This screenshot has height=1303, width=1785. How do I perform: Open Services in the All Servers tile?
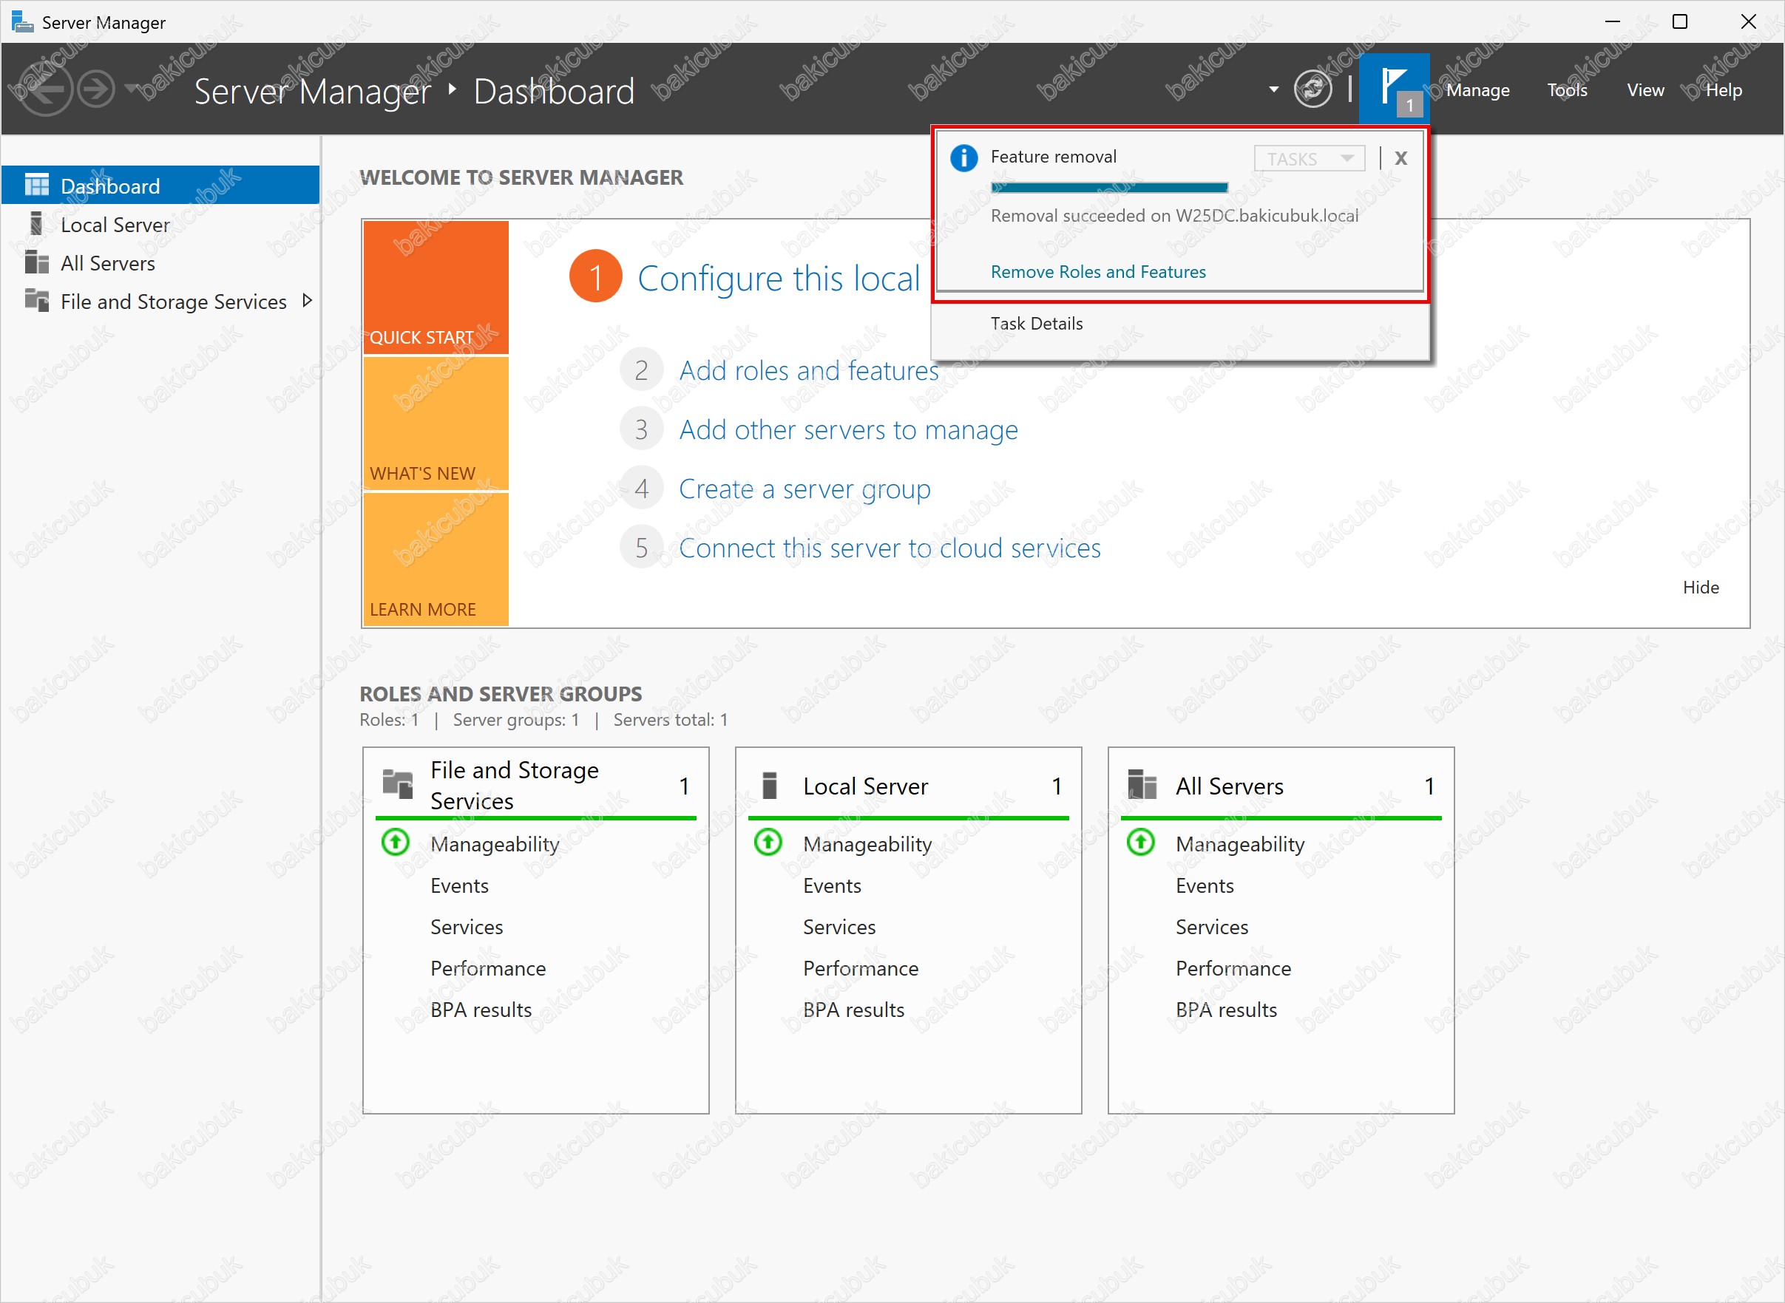coord(1211,927)
